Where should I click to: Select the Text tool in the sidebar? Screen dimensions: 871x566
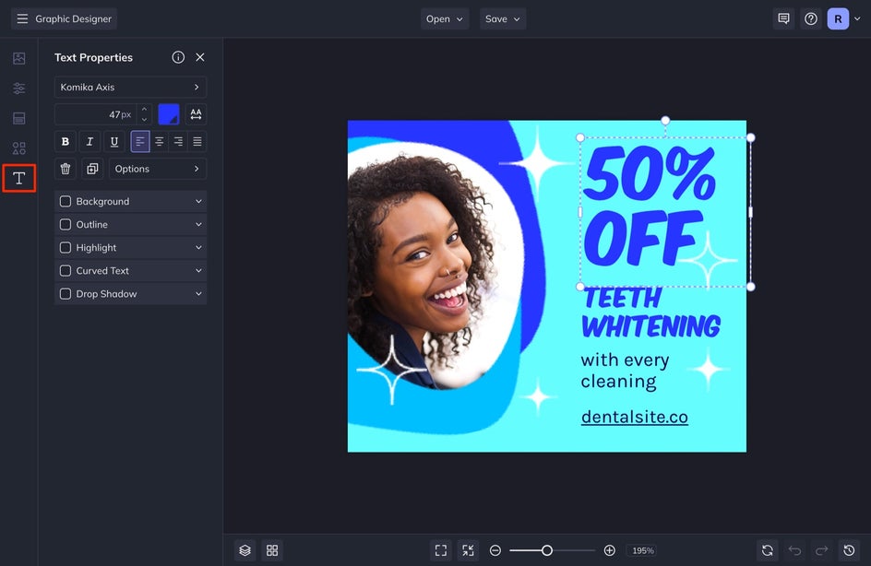(18, 178)
